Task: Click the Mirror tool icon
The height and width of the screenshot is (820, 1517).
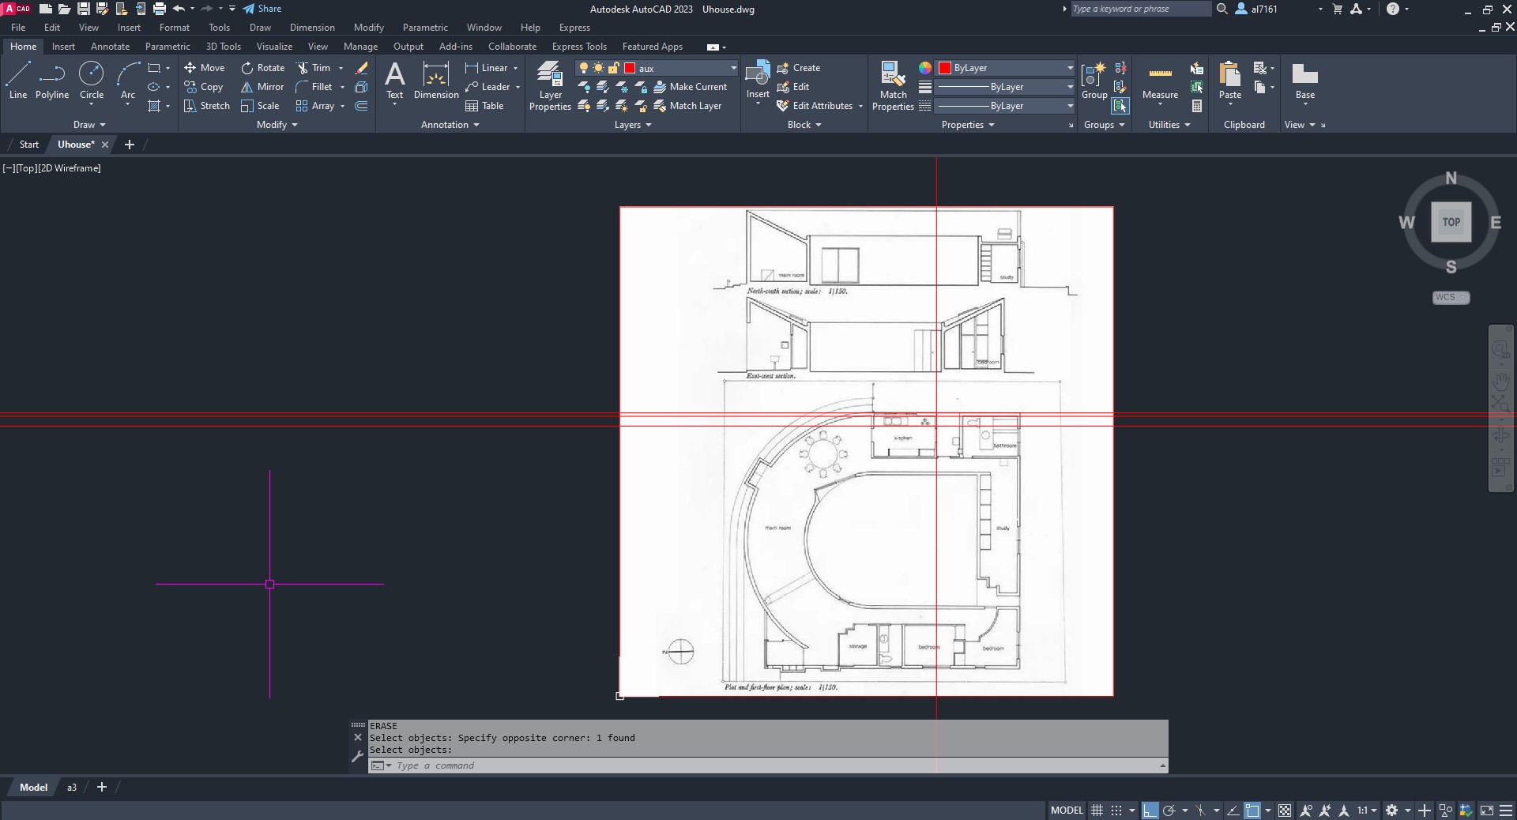Action: tap(247, 87)
